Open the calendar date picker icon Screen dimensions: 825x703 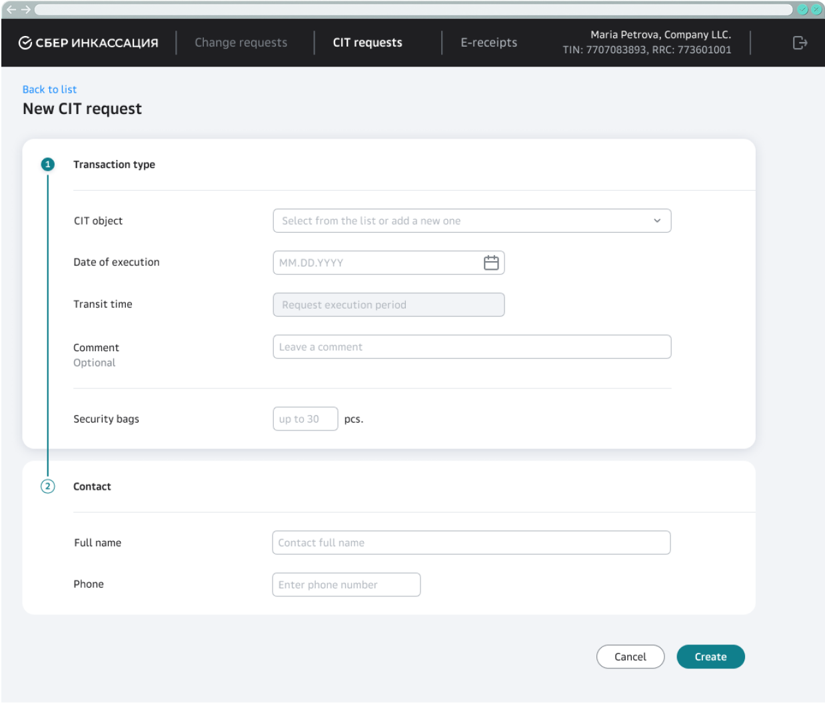pyautogui.click(x=491, y=263)
